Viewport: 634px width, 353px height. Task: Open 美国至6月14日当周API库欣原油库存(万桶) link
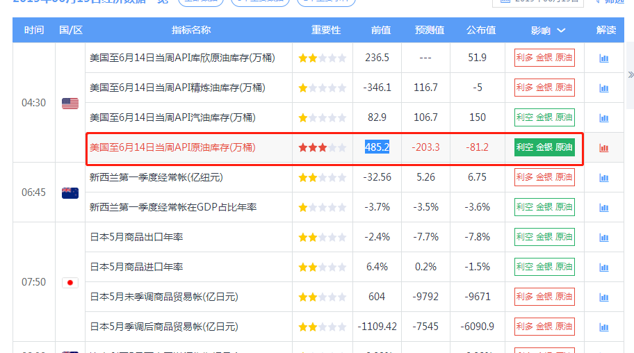pos(182,58)
